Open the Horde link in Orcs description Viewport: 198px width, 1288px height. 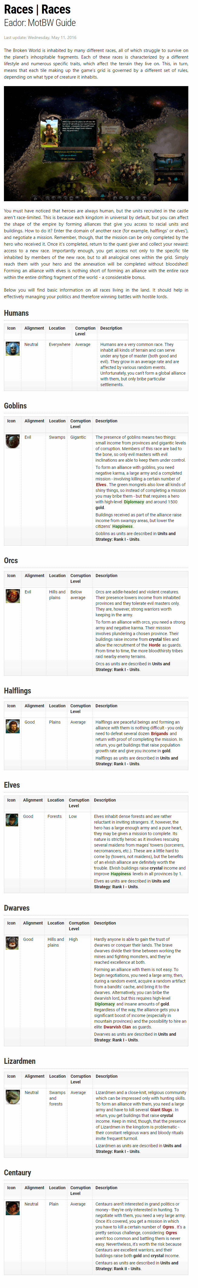[154, 645]
